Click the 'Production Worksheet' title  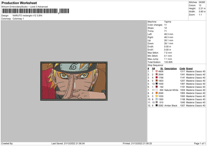click(19, 3)
